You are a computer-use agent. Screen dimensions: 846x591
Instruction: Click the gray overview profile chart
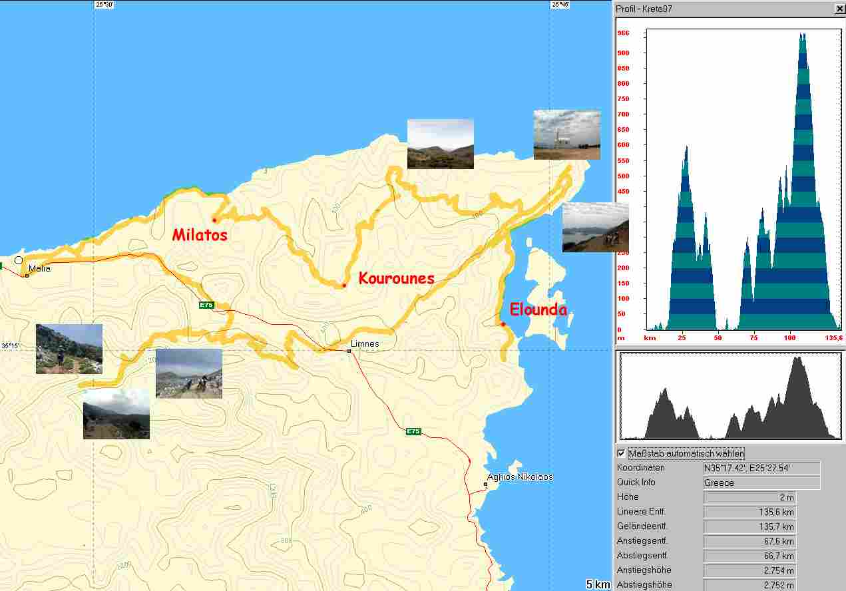pos(730,397)
